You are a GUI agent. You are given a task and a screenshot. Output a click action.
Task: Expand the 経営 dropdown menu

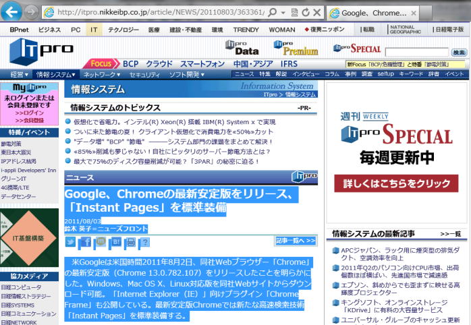coord(19,74)
